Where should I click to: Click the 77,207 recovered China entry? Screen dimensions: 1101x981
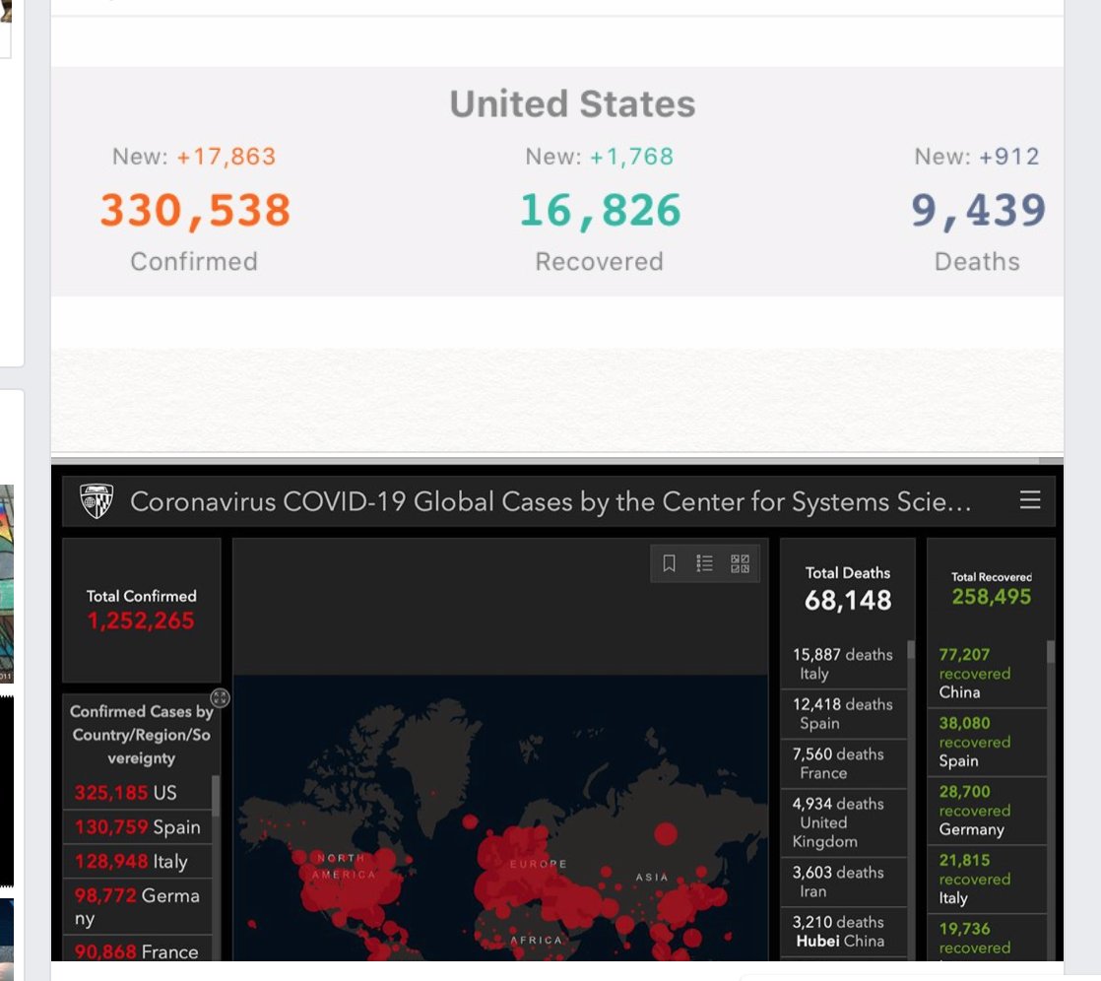(x=987, y=674)
